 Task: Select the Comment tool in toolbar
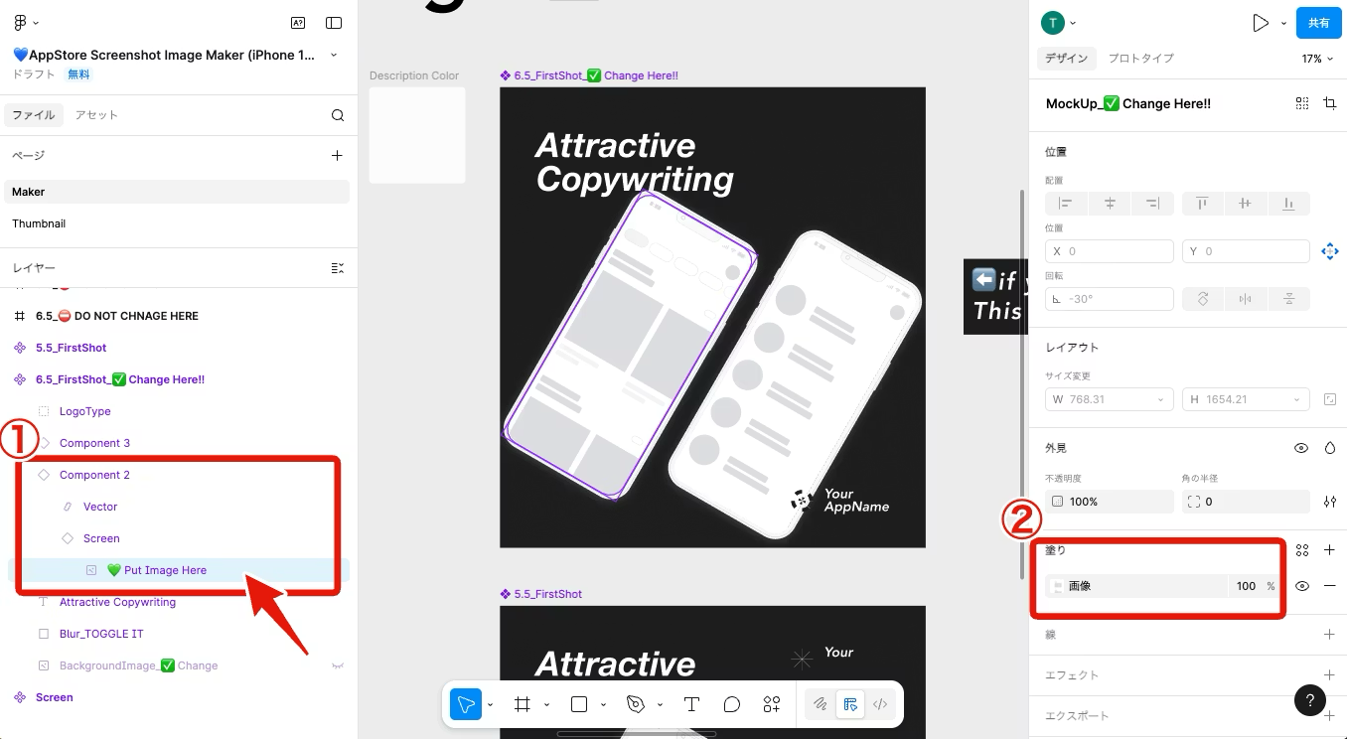(731, 704)
